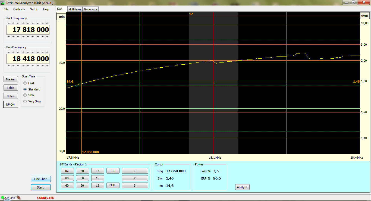This screenshot has height=201, width=371.
Task: Select Slow scan time
Action: click(x=29, y=95)
